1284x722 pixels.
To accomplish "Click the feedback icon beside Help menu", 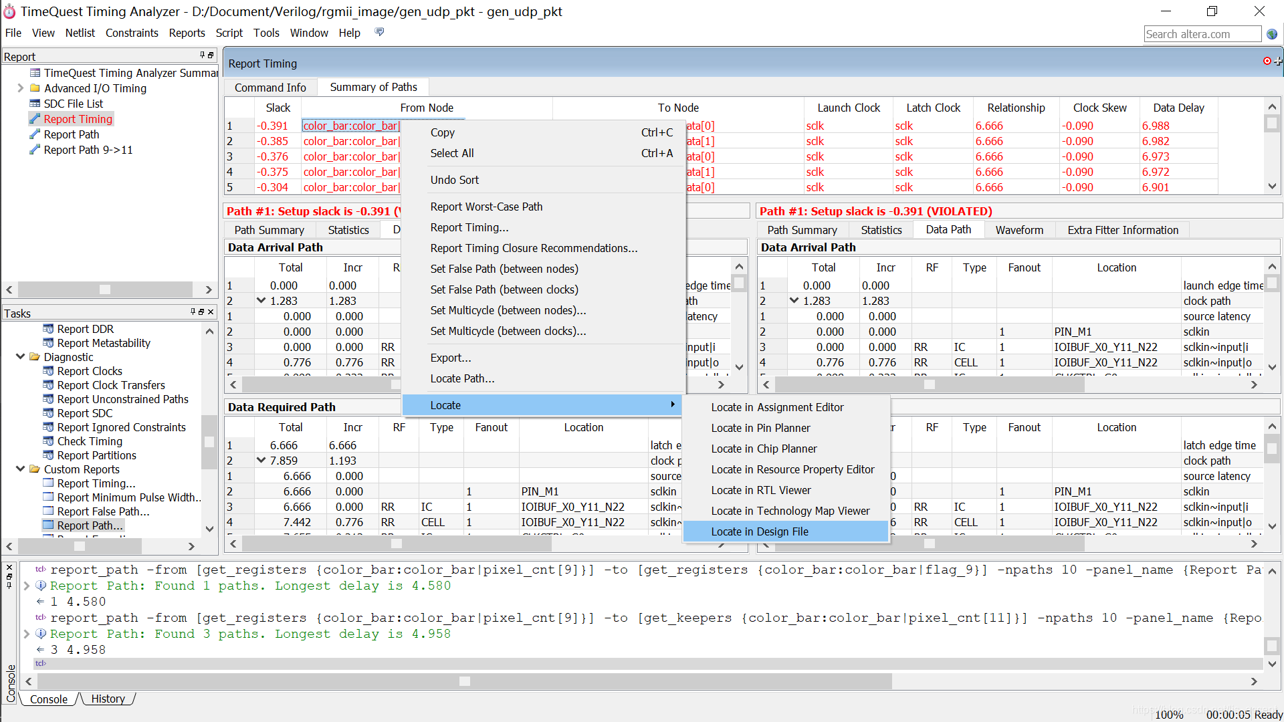I will pos(379,32).
